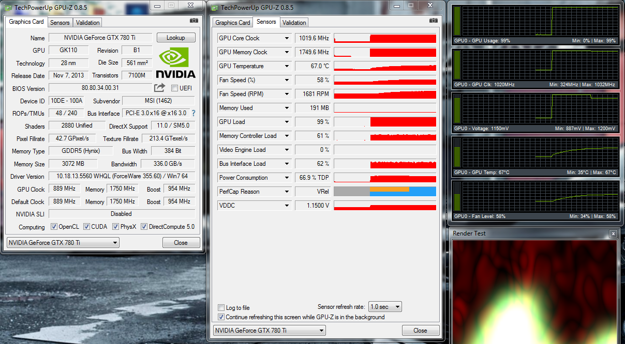The width and height of the screenshot is (625, 344).
Task: Click the GPU Core Clock value 1019.6 MHz
Action: click(x=312, y=38)
